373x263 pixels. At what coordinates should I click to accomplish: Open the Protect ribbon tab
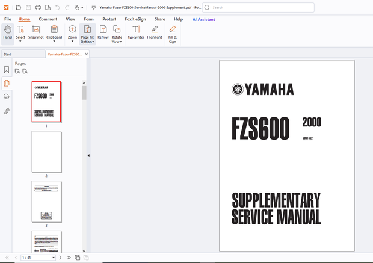[109, 19]
